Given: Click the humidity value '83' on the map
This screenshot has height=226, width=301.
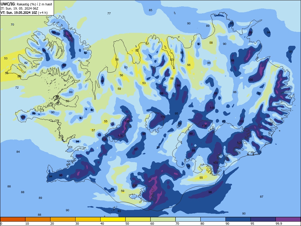Looking at the screenshot, I should point(126,67).
